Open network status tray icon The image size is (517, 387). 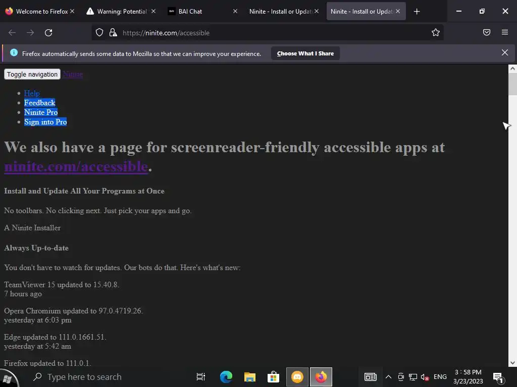click(x=413, y=377)
